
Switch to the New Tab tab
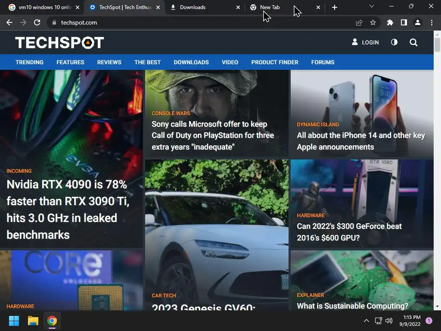285,7
